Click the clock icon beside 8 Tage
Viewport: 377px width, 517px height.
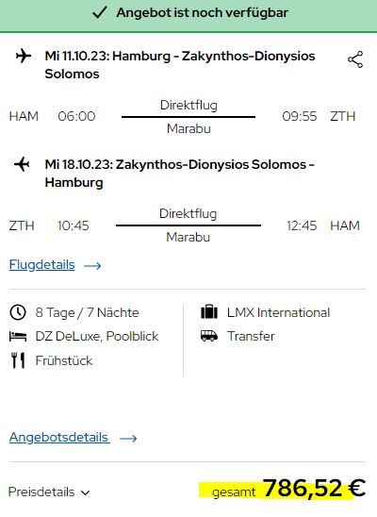tap(18, 312)
